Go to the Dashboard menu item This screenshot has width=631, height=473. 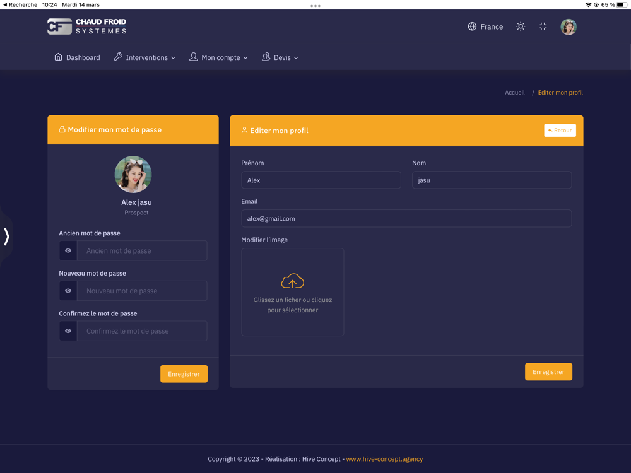point(77,57)
